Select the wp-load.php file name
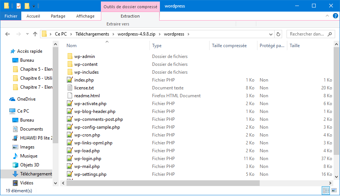The image size is (340, 196). [87, 151]
